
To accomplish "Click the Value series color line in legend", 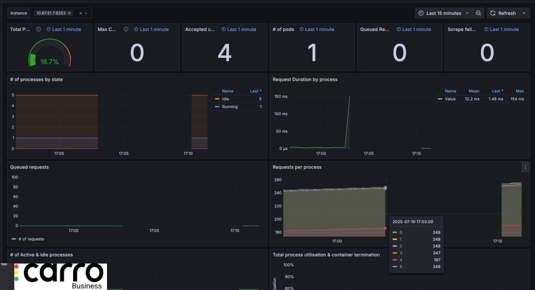I will pyautogui.click(x=440, y=99).
